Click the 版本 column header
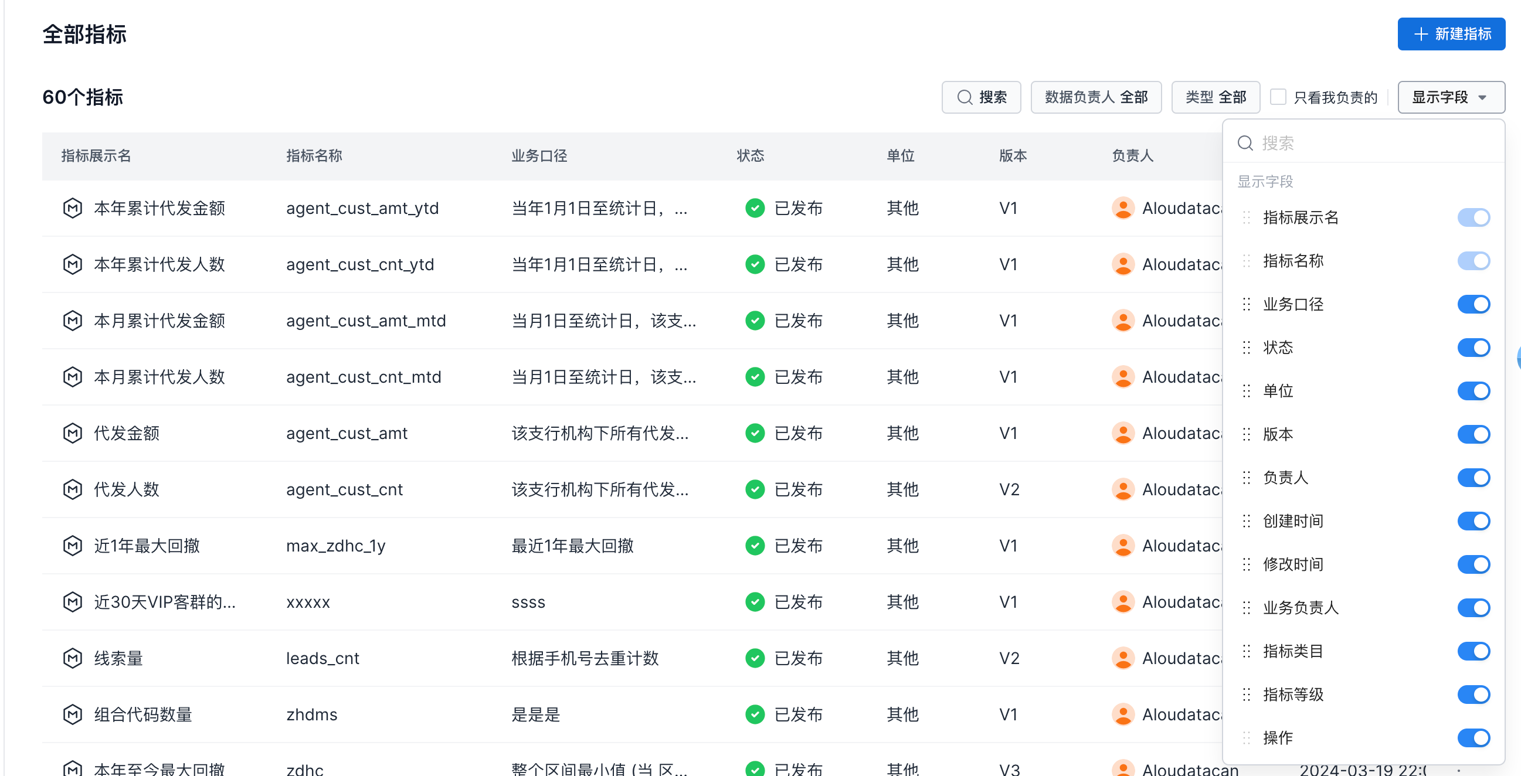The width and height of the screenshot is (1521, 776). pyautogui.click(x=1013, y=156)
